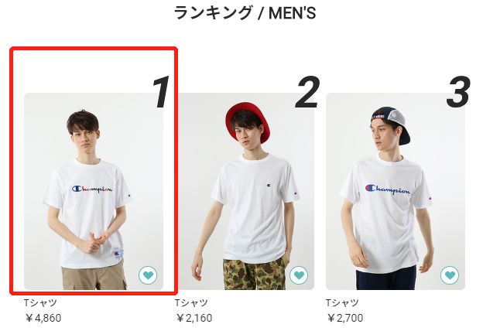
Task: Click Champion script logo on first shirt
Action: (92, 189)
